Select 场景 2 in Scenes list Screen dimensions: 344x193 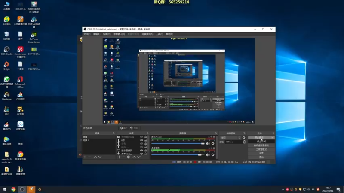coord(99,140)
